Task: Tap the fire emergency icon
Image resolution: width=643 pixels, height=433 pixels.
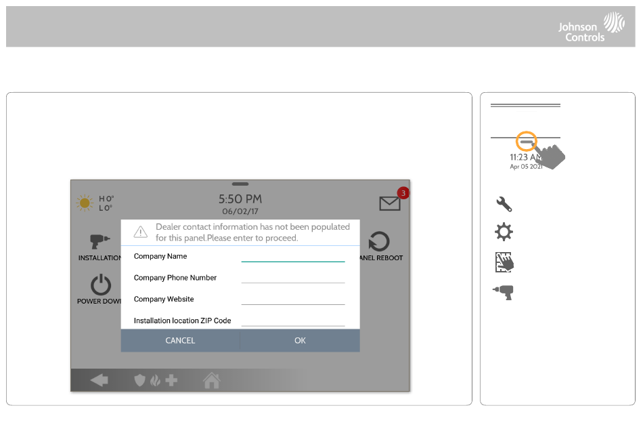Action: pyautogui.click(x=156, y=381)
